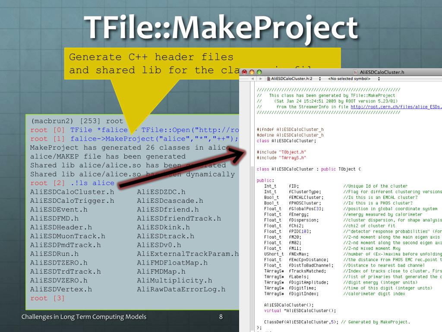The height and width of the screenshot is (332, 442).
Task: Click the #ifndef AliESDCaloCluster_h line
Action: click(x=290, y=130)
